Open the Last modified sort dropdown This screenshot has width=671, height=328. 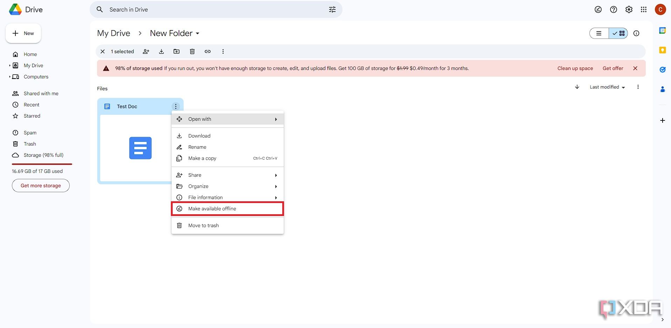(607, 87)
